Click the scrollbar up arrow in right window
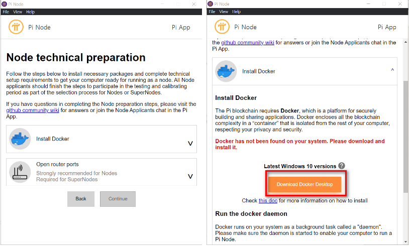 405,42
